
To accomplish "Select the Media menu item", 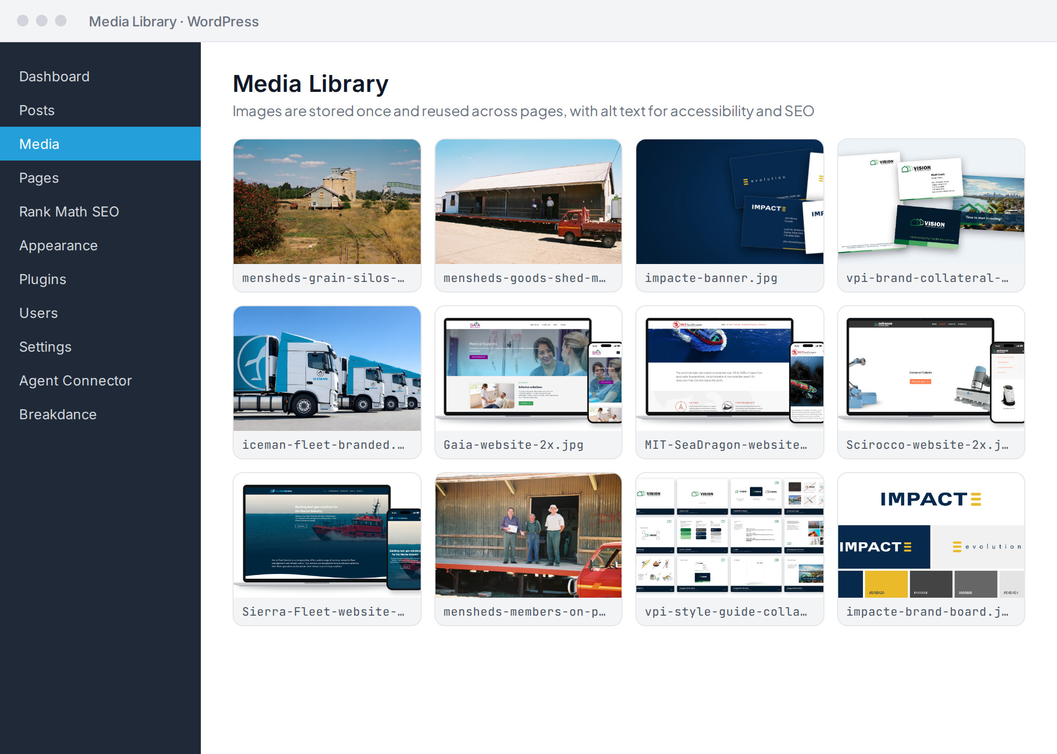I will tap(100, 144).
